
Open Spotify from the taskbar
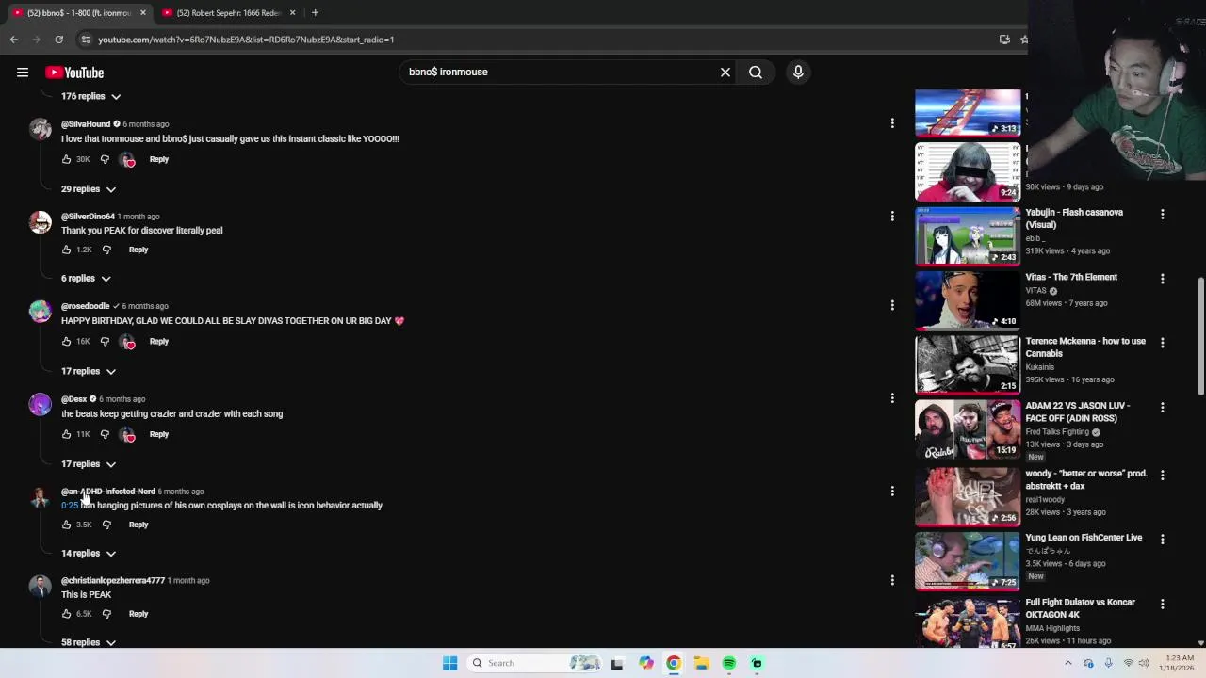[x=729, y=663]
